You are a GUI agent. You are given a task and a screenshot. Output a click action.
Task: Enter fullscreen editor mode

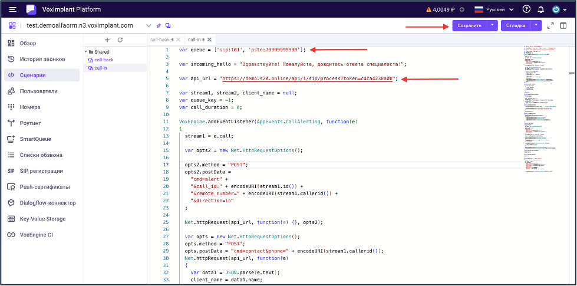pos(550,26)
